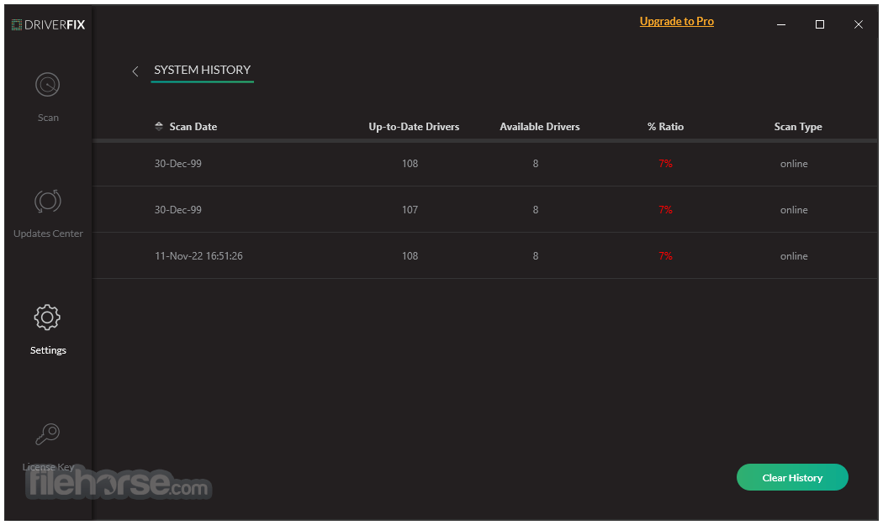This screenshot has height=525, width=883.
Task: Sort by Scan Date arrows icon
Action: click(x=159, y=126)
